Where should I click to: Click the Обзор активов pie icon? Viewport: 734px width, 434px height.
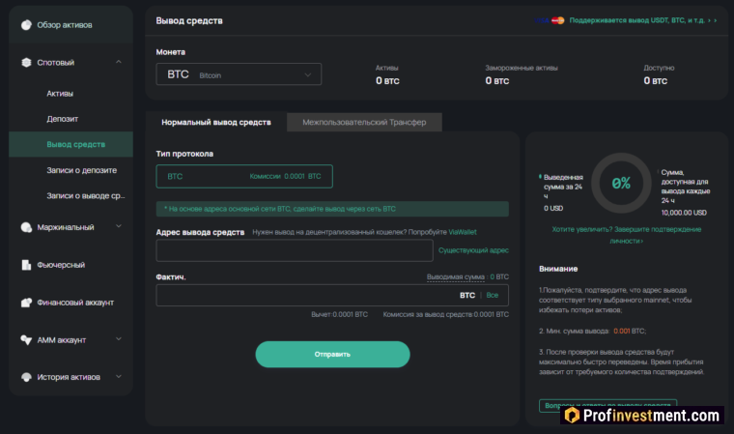click(x=26, y=25)
